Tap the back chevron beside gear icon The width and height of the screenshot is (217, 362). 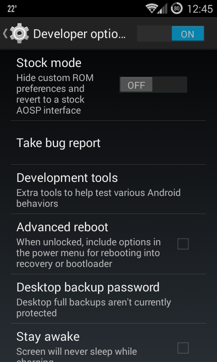point(5,33)
